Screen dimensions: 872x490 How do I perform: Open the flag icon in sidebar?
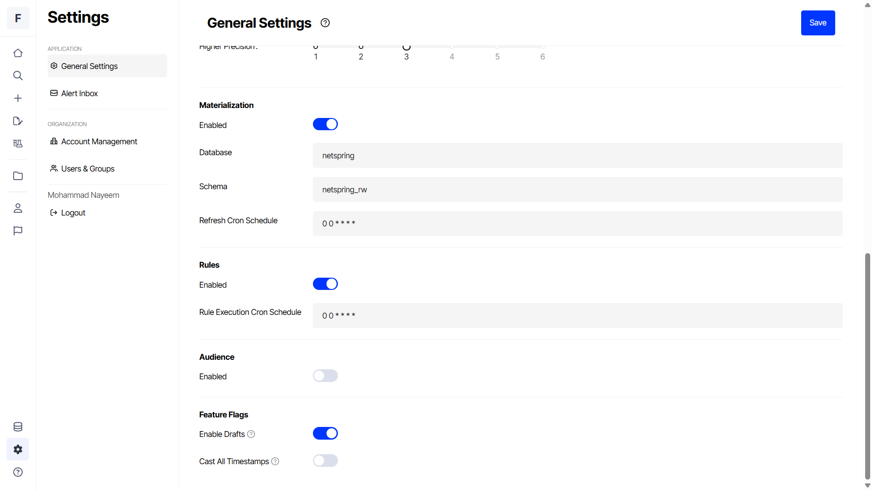point(18,231)
